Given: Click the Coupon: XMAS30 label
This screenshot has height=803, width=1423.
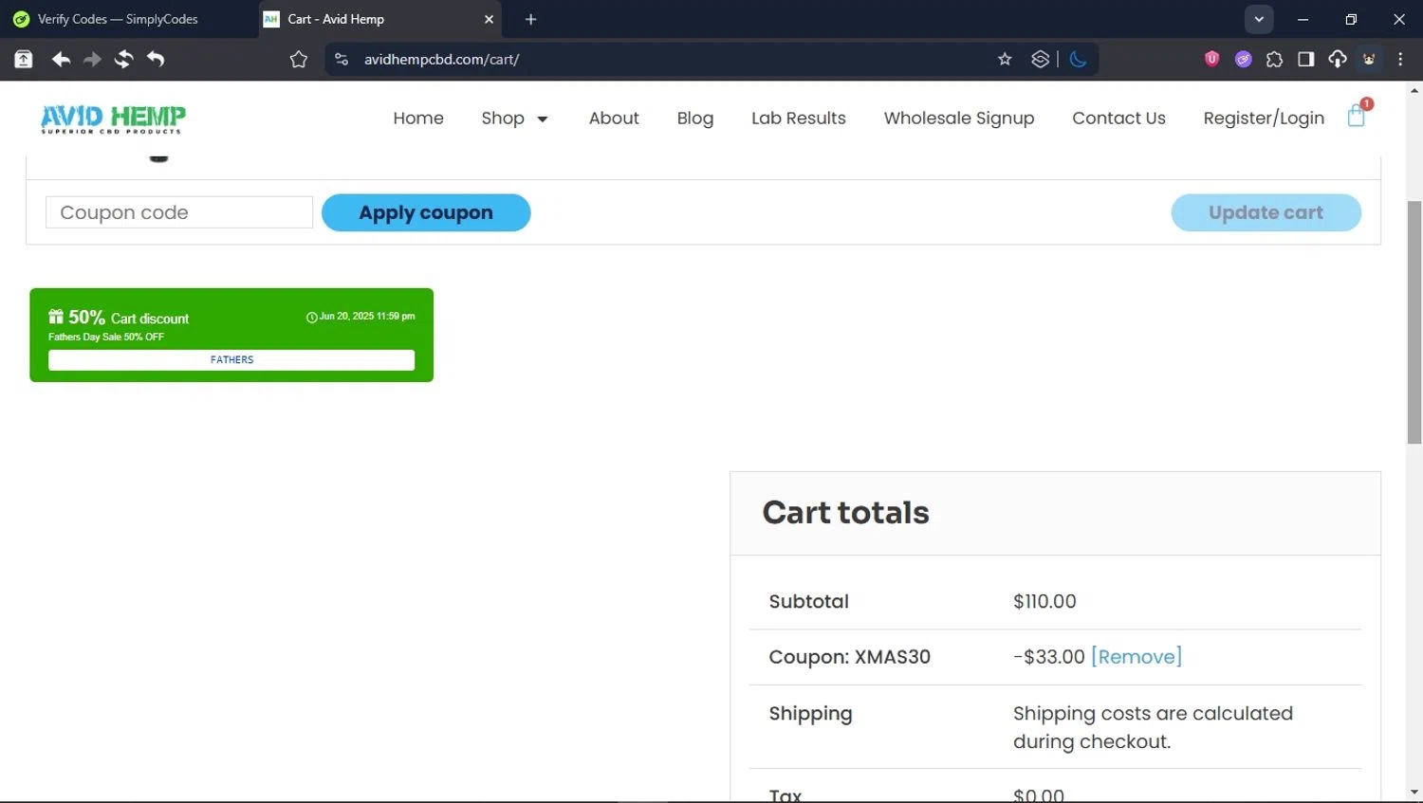Looking at the screenshot, I should [849, 656].
